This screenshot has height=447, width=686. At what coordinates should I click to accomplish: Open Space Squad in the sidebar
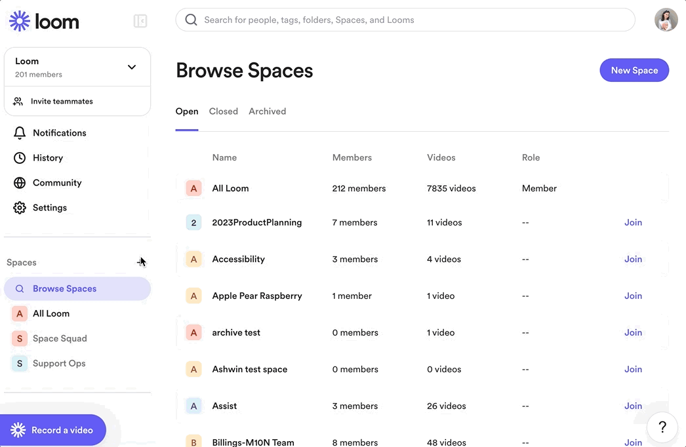pyautogui.click(x=59, y=339)
